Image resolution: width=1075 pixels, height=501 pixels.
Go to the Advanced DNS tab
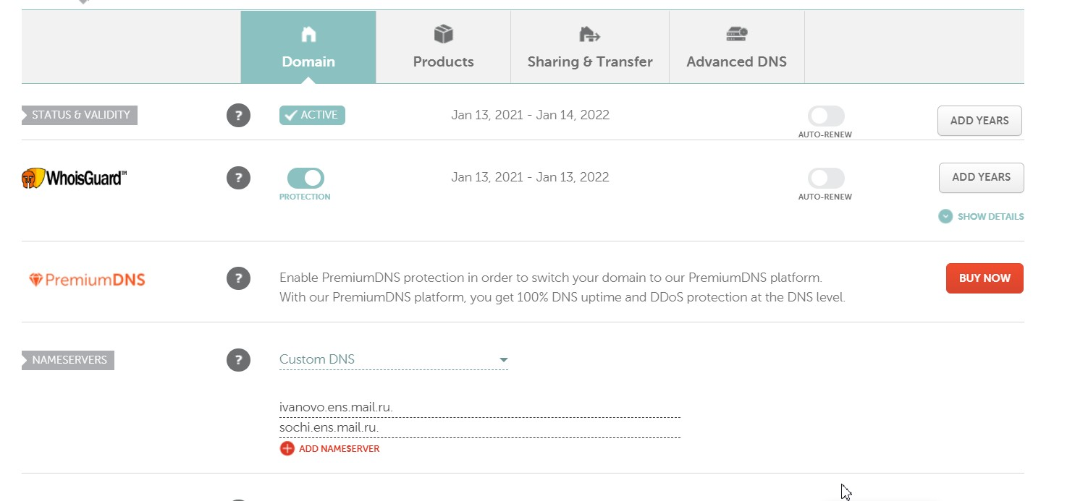coord(736,47)
